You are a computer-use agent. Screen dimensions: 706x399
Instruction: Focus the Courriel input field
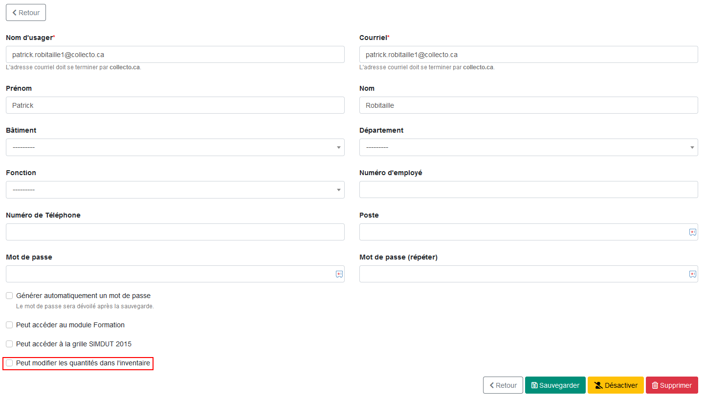pos(529,55)
